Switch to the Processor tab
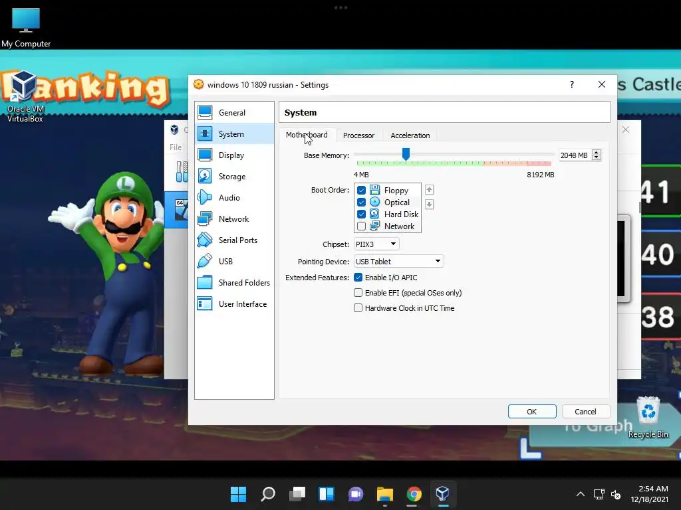 358,135
